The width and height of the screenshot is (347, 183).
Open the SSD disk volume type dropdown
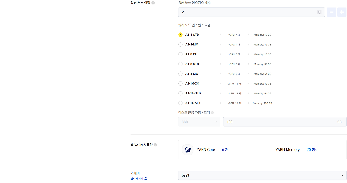[199, 122]
